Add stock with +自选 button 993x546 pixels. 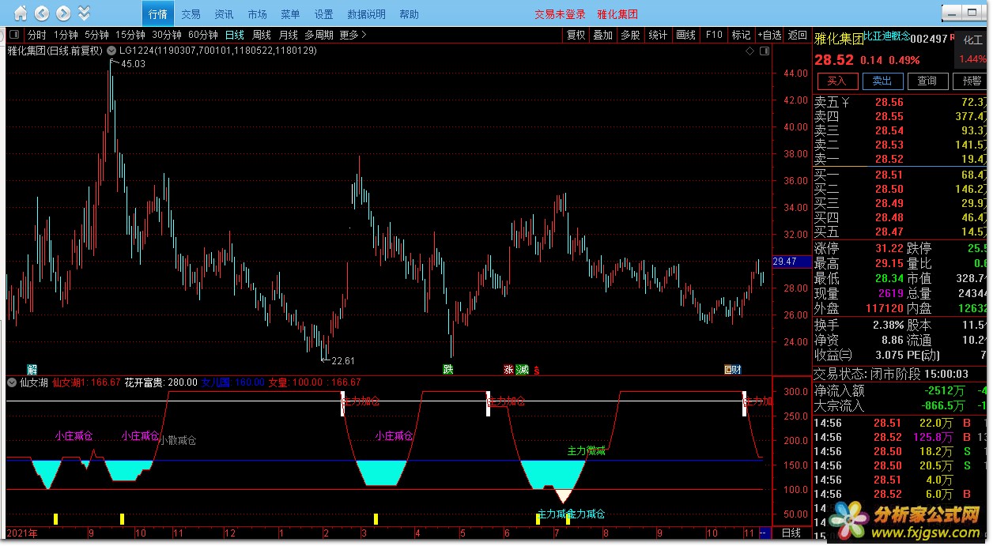pyautogui.click(x=770, y=35)
